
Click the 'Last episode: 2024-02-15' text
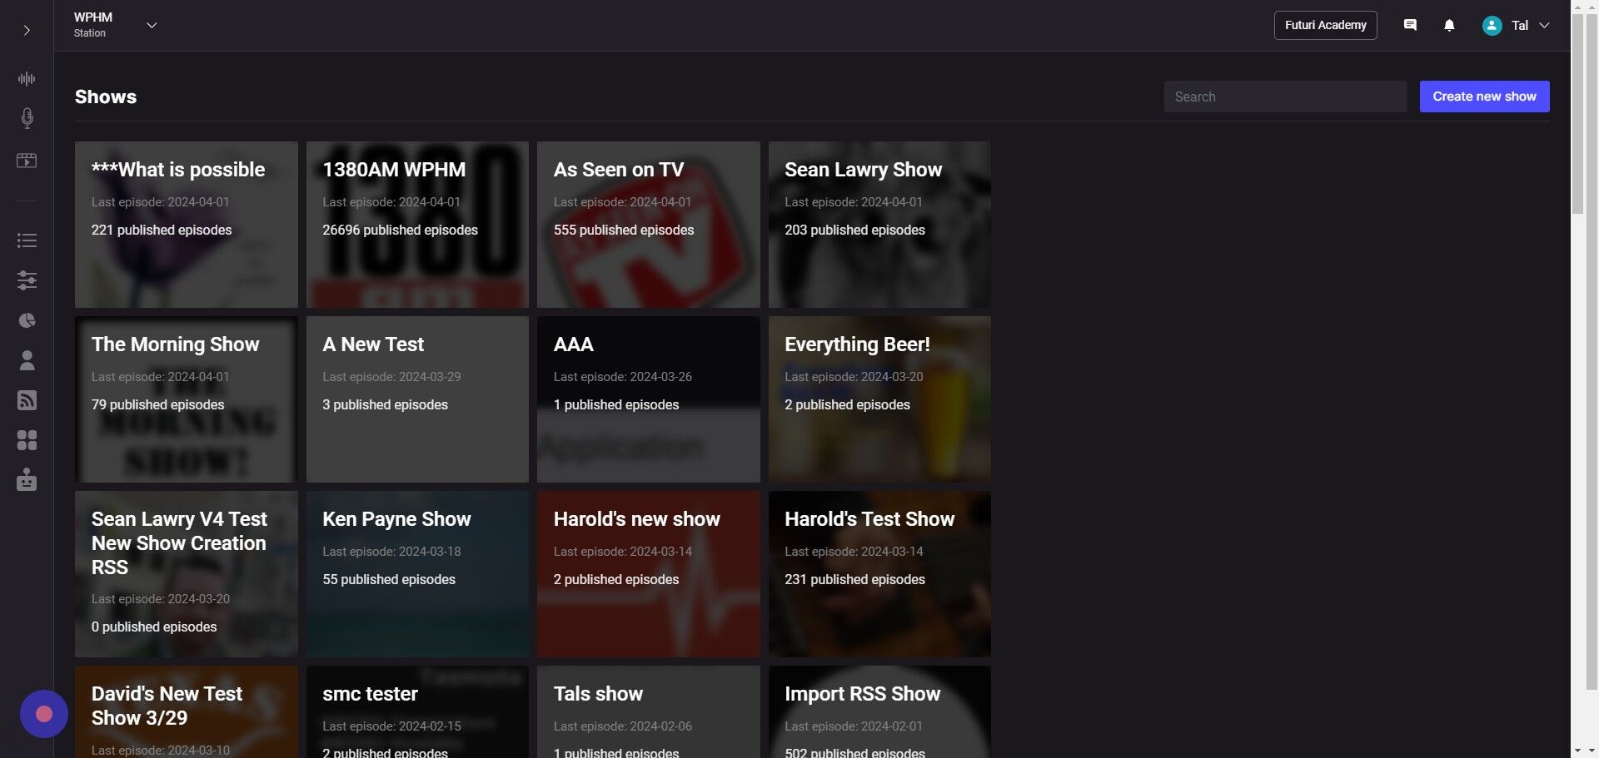pyautogui.click(x=391, y=726)
